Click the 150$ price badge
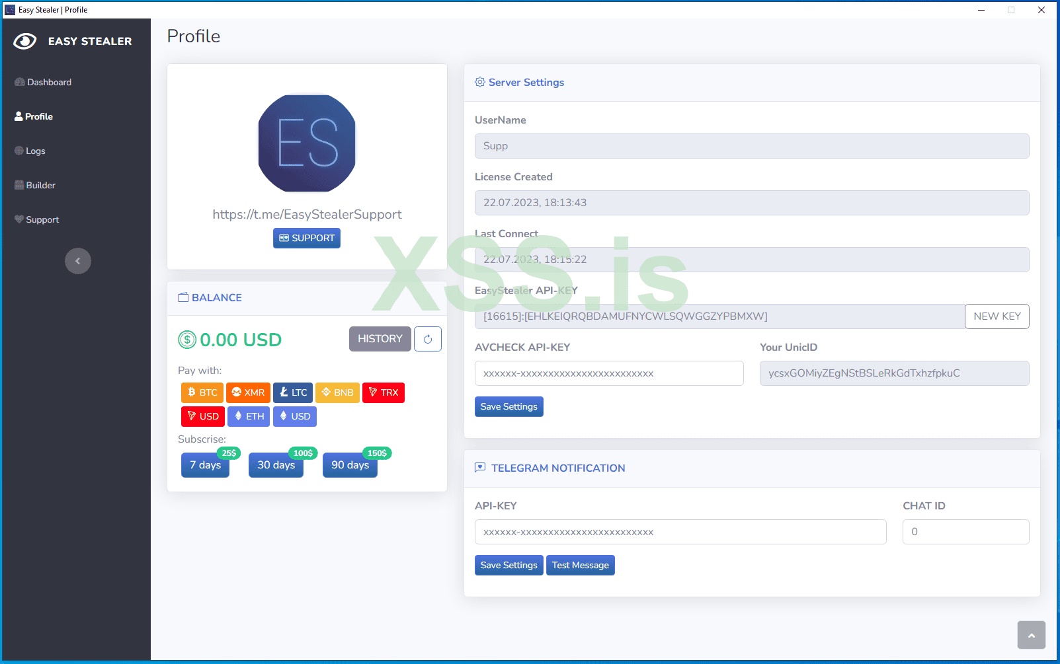Image resolution: width=1060 pixels, height=664 pixels. (x=378, y=453)
